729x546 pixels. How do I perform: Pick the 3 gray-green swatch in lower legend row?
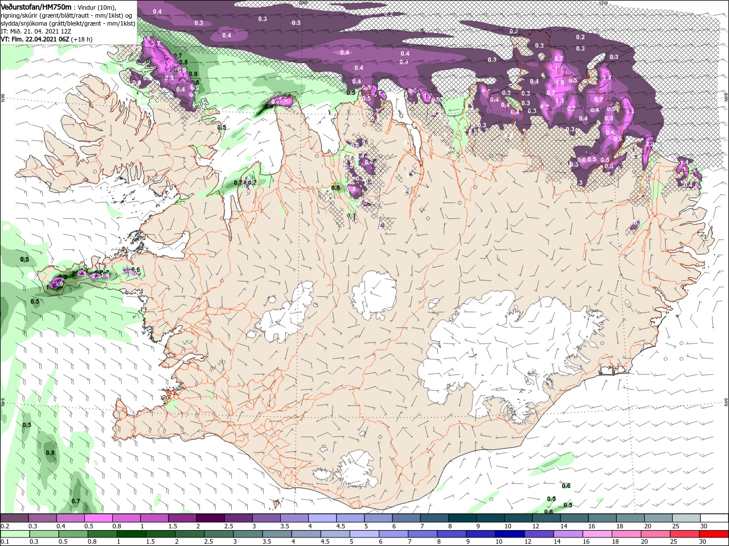pos(248,534)
